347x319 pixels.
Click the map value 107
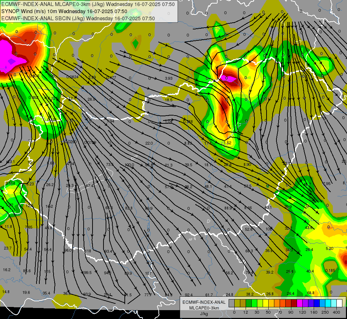148,273
